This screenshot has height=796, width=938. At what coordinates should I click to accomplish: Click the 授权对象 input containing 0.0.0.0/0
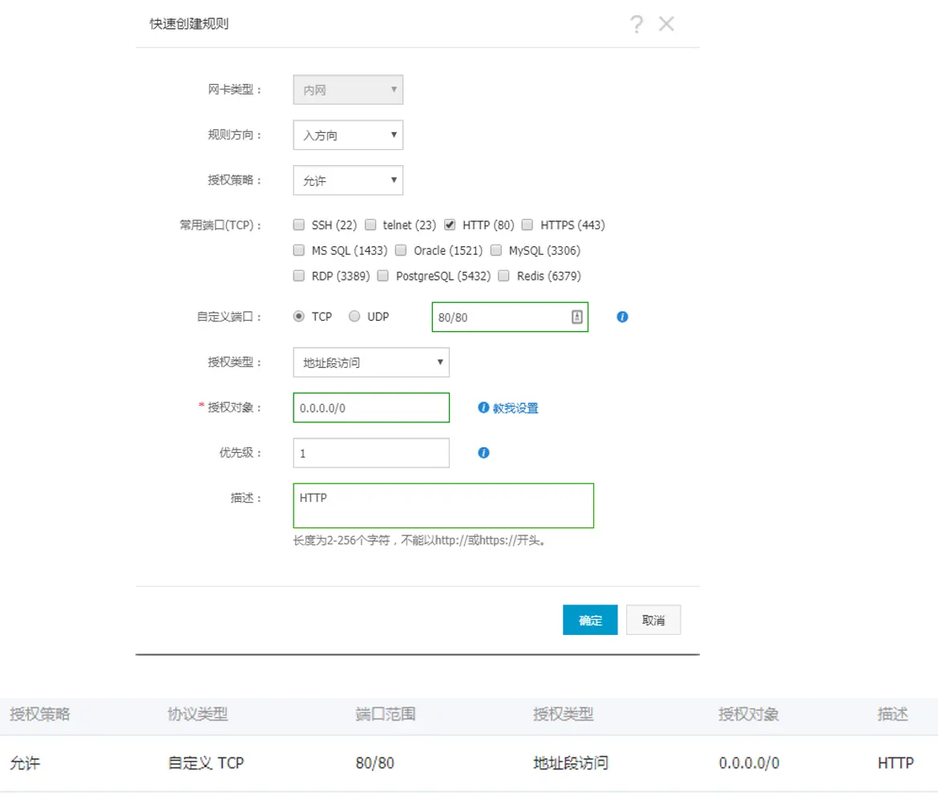click(x=370, y=407)
